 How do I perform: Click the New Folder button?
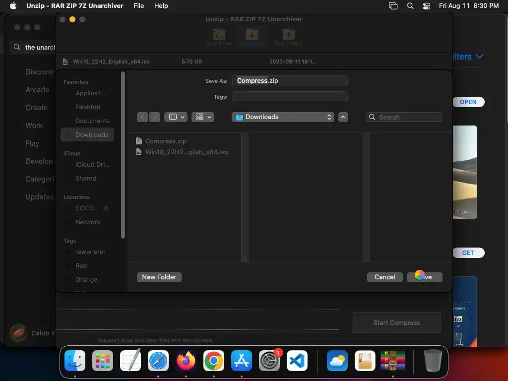[x=159, y=277]
